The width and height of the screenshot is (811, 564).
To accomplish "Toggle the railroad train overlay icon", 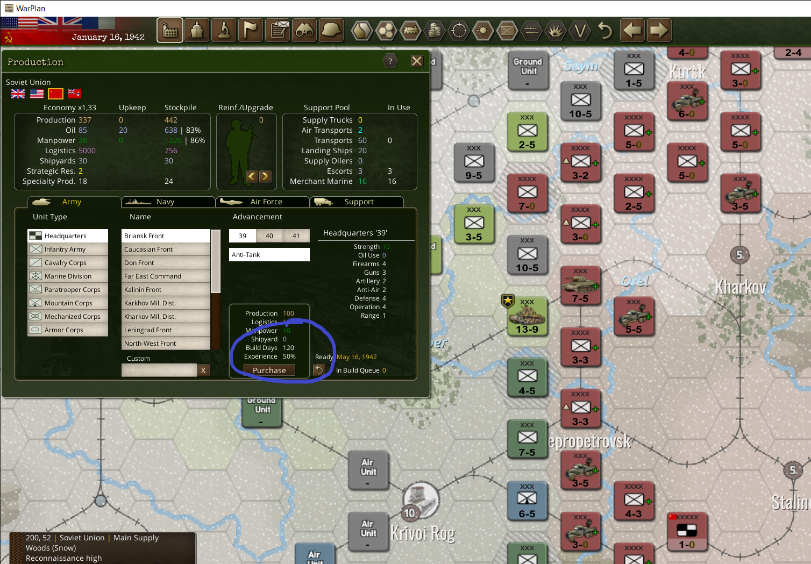I will (410, 31).
